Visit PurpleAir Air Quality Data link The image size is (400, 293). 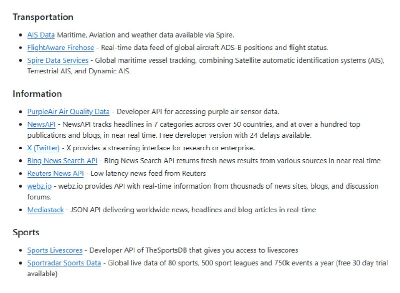68,111
